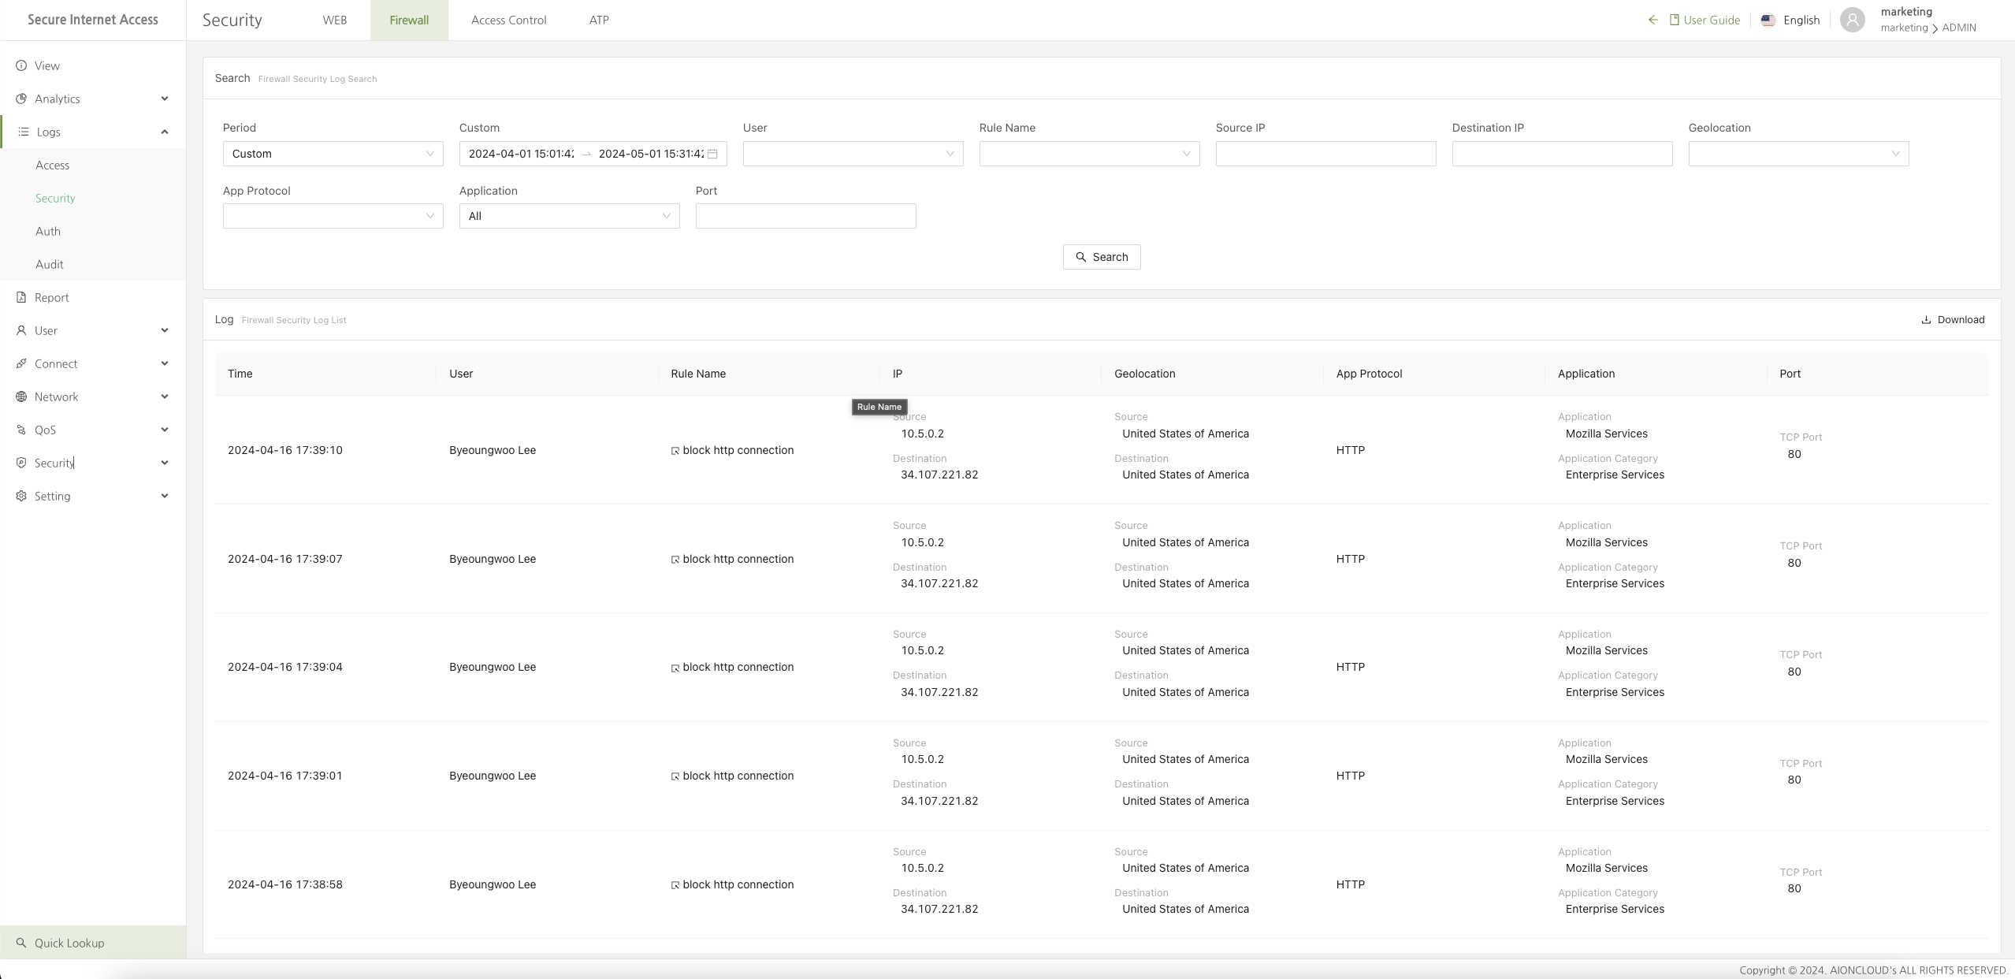Click the QoS icon in sidebar
The width and height of the screenshot is (2015, 979).
pyautogui.click(x=21, y=430)
